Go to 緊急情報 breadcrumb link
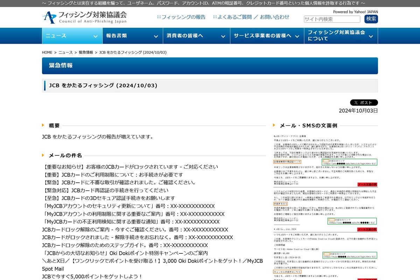This screenshot has height=280, width=420. pyautogui.click(x=86, y=52)
